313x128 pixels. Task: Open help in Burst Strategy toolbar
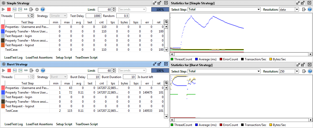(x=43, y=70)
